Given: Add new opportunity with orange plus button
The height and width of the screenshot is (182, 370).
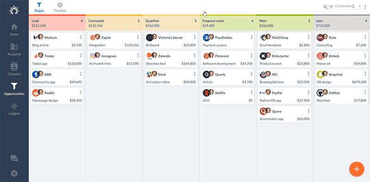Looking at the screenshot, I should (357, 169).
